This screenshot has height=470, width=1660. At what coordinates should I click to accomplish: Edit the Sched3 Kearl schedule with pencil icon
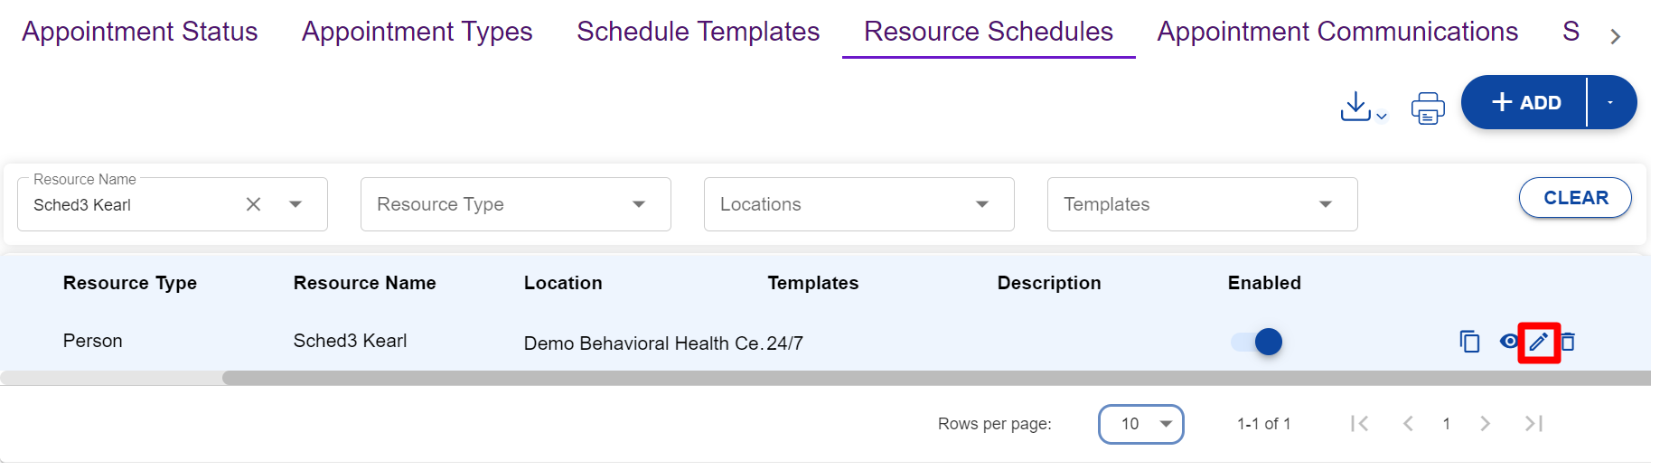[x=1538, y=342]
